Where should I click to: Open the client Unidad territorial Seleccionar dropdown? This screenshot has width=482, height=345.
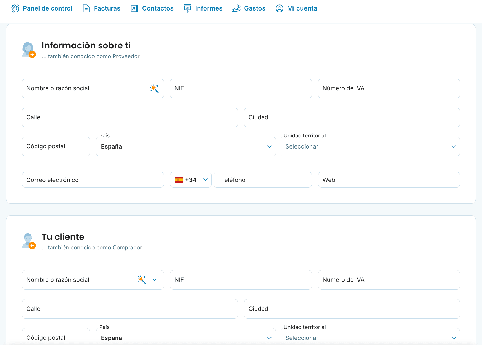(x=370, y=337)
